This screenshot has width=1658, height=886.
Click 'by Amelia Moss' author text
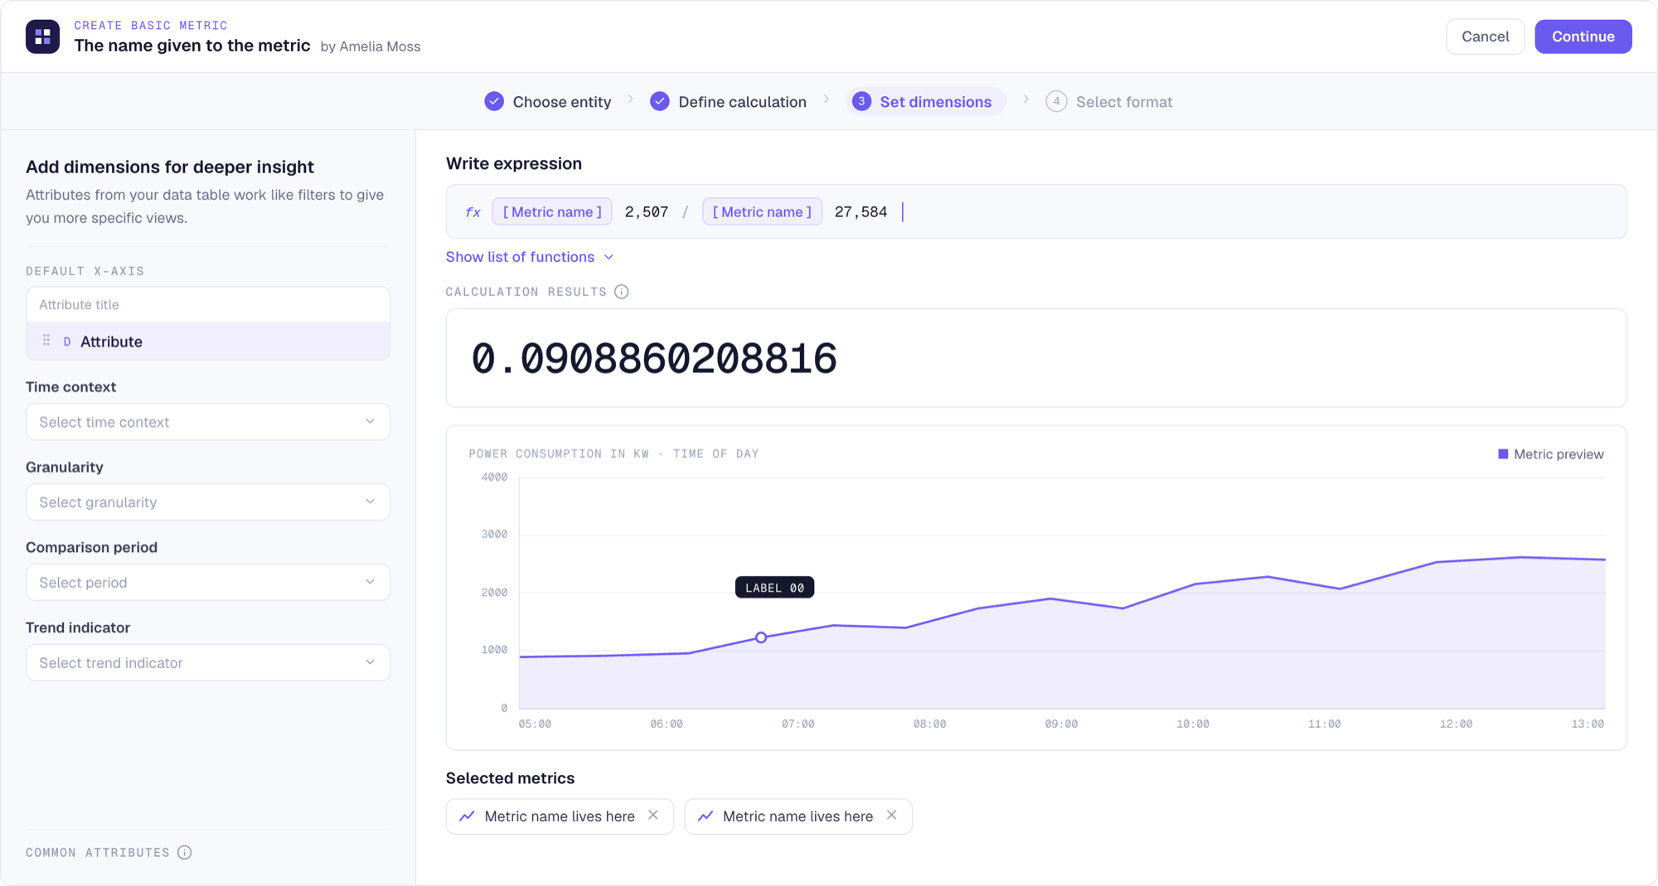tap(371, 46)
